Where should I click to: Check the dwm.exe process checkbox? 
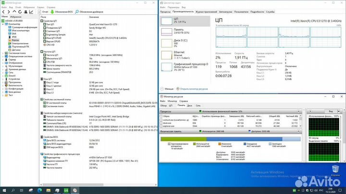point(161,123)
